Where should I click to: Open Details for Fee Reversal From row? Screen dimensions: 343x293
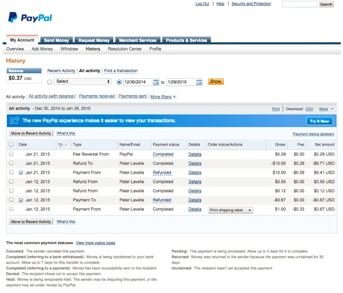(x=195, y=154)
